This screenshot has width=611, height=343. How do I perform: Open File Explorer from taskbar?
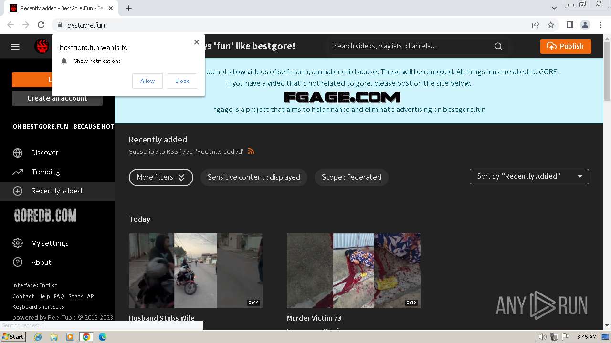point(54,337)
